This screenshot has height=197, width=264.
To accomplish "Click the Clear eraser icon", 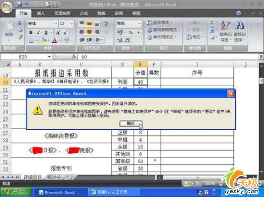I will [x=212, y=37].
